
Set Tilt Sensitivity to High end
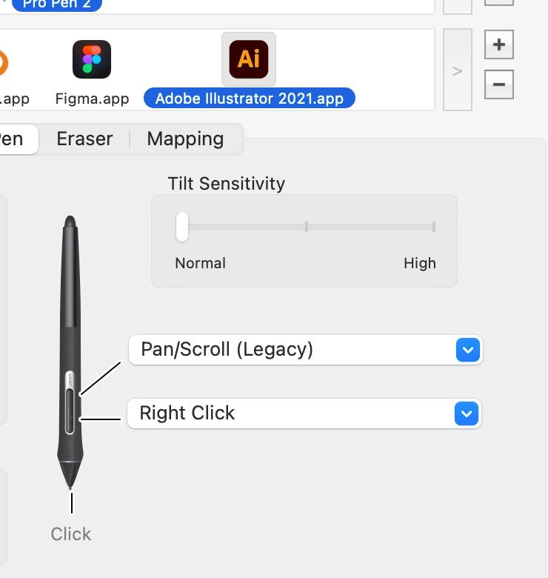(x=434, y=227)
